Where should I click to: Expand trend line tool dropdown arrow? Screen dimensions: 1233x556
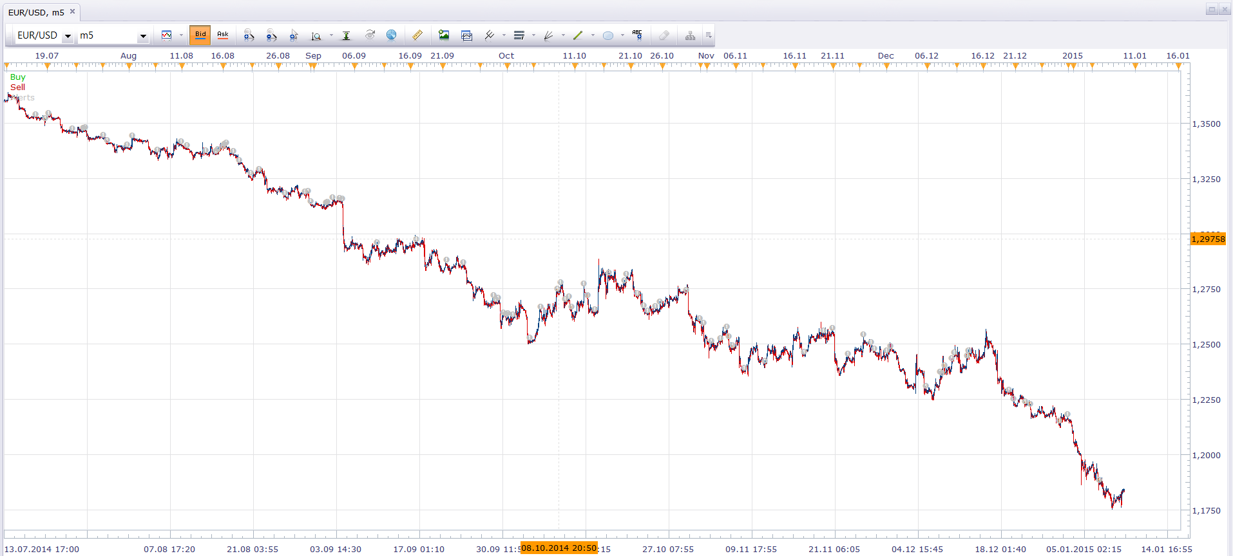[593, 35]
